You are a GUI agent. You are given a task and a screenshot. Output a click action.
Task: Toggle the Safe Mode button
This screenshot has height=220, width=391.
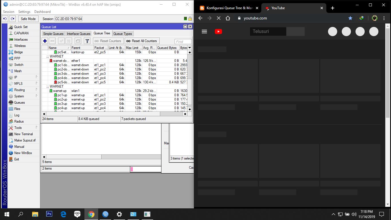[x=28, y=19]
